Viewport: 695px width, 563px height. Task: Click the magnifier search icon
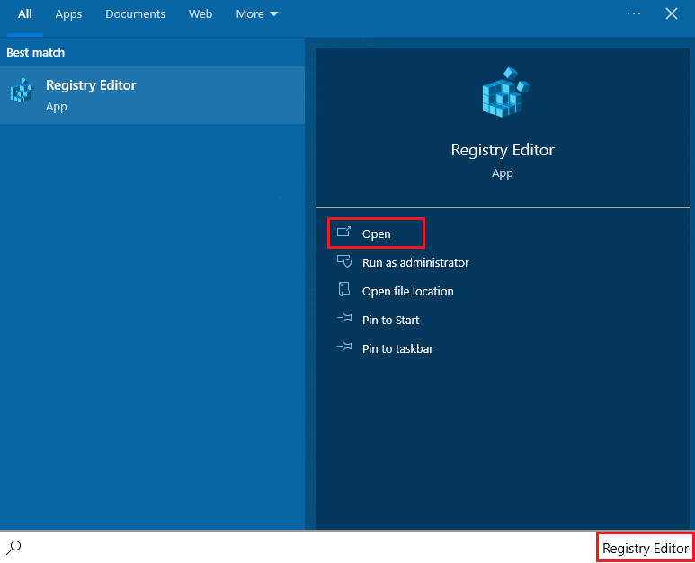13,548
